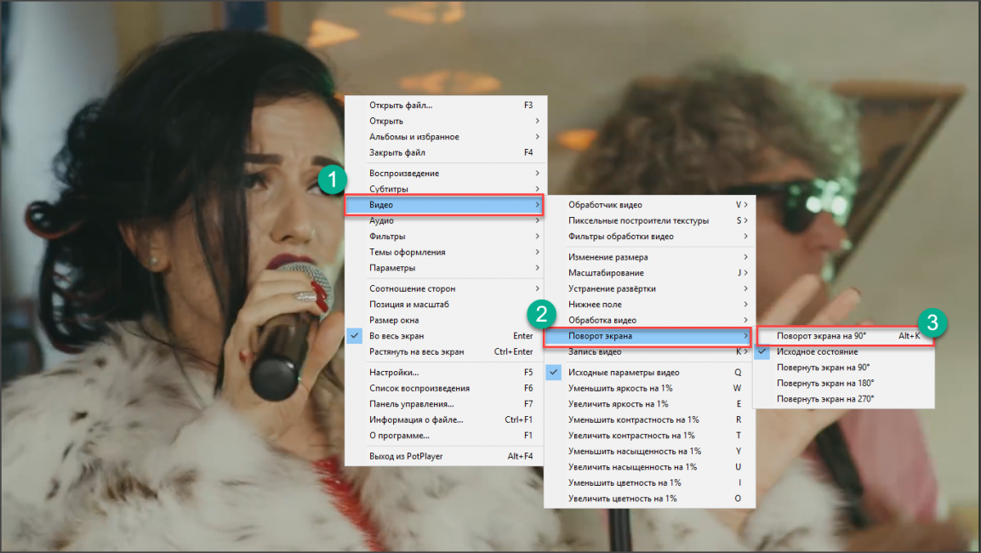Toggle 'Во весь экран' checked option
The width and height of the screenshot is (981, 553).
(x=446, y=336)
